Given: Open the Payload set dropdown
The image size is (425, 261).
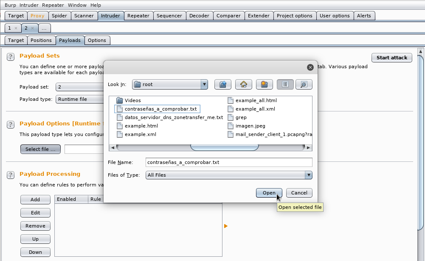Looking at the screenshot, I should (x=80, y=87).
